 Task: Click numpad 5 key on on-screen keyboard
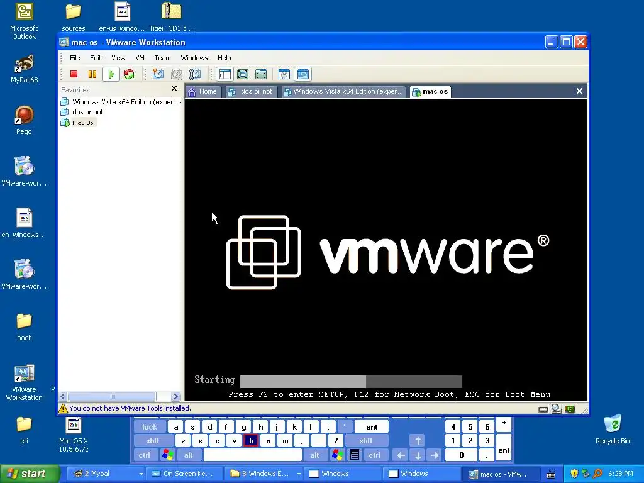click(470, 427)
